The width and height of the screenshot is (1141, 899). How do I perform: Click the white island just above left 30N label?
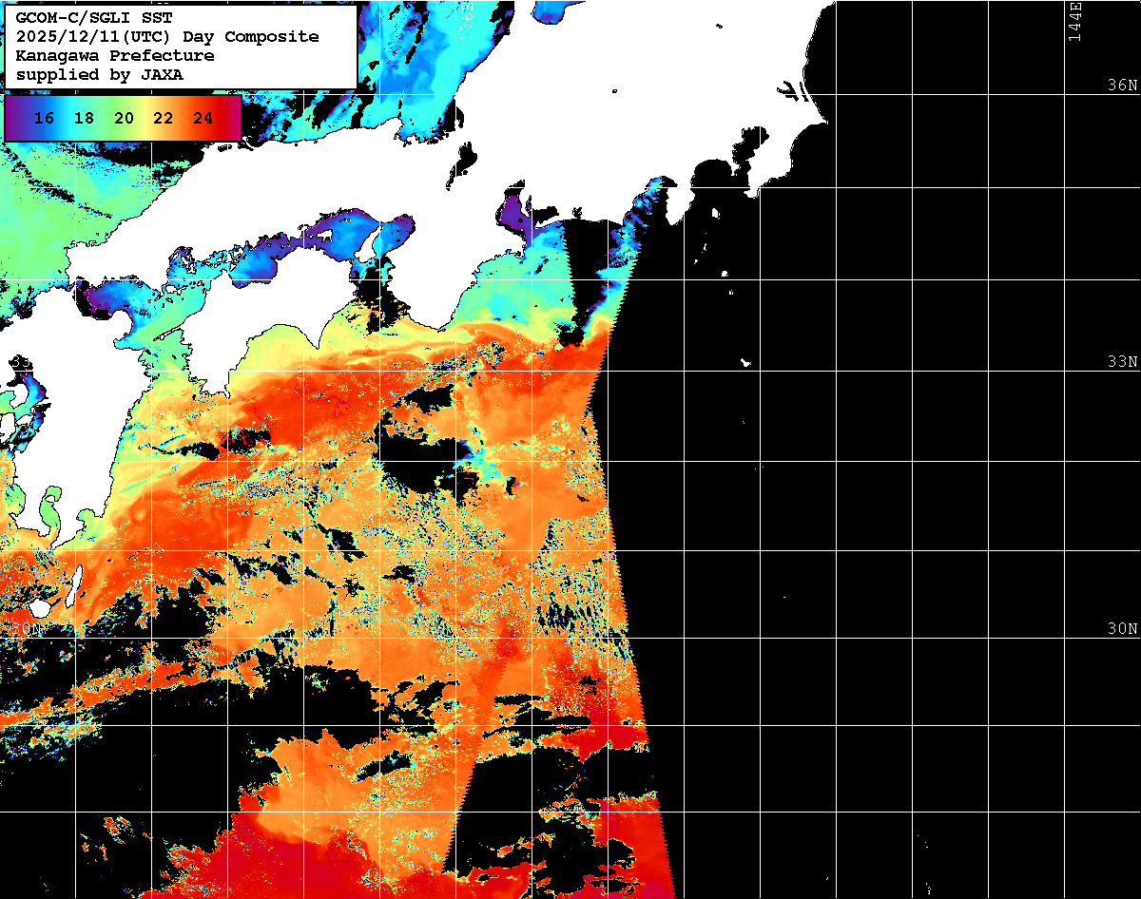click(38, 606)
